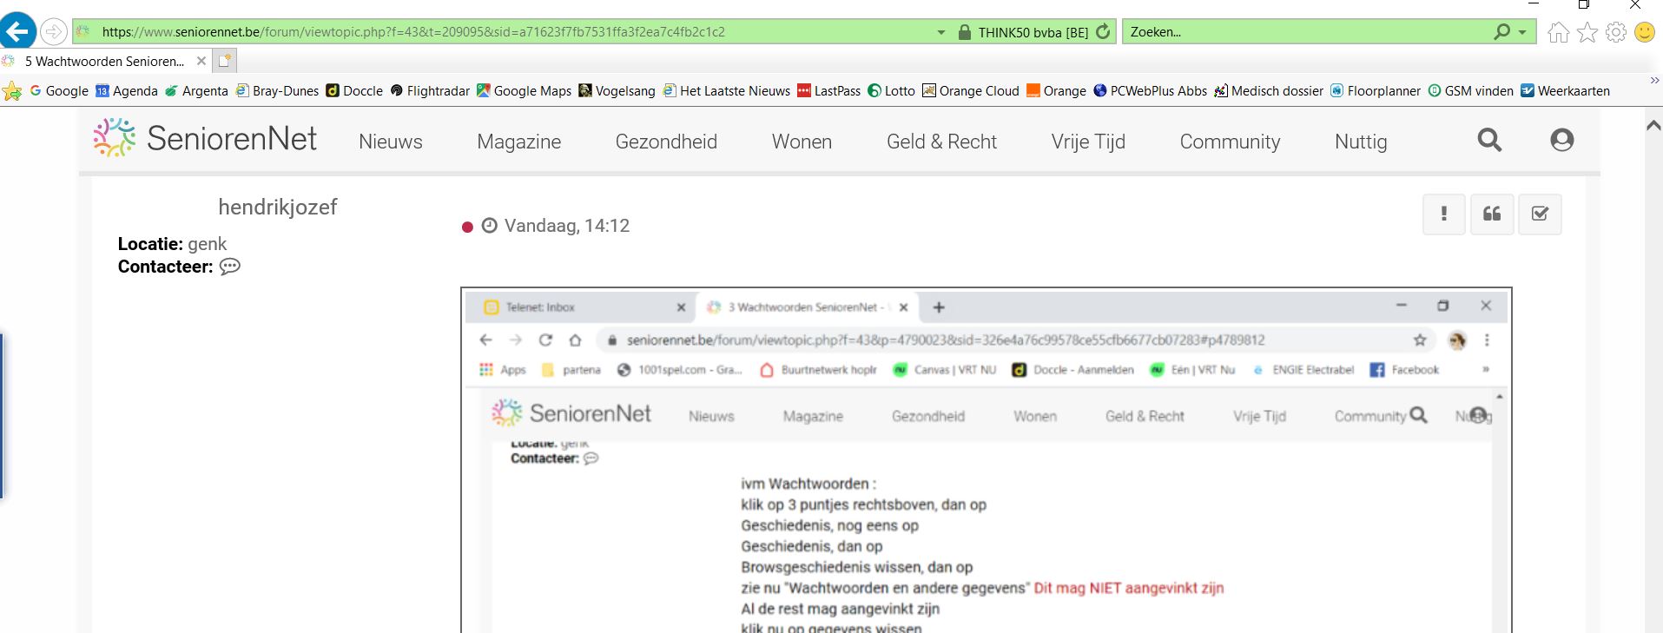
Task: Open browser home page icon
Action: (x=1559, y=32)
